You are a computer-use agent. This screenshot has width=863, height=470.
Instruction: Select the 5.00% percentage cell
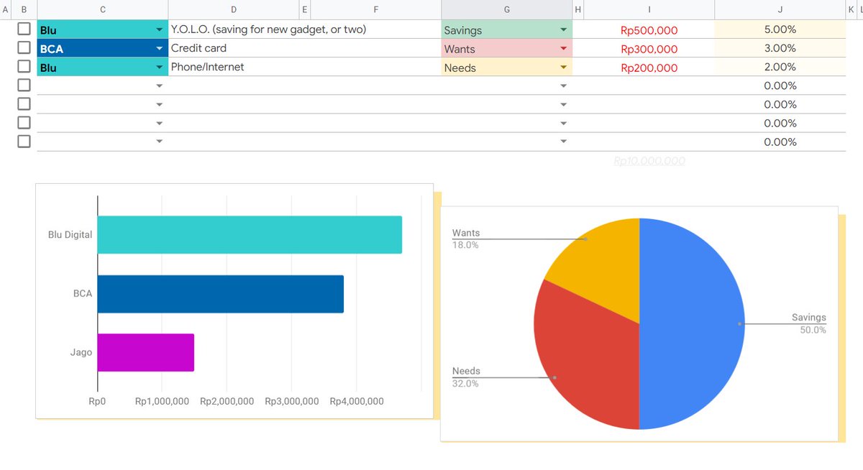point(780,29)
